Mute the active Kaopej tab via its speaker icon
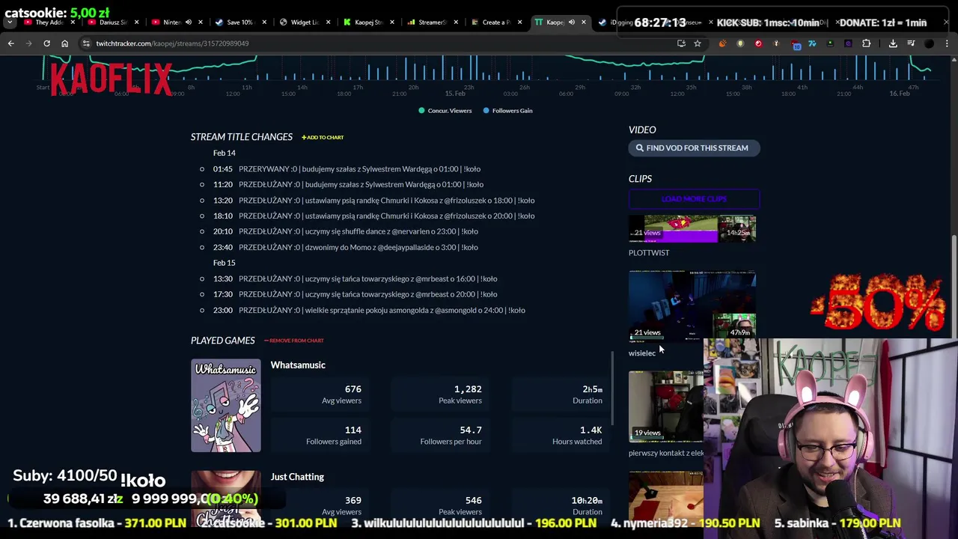Viewport: 958px width, 539px height. pos(571,22)
